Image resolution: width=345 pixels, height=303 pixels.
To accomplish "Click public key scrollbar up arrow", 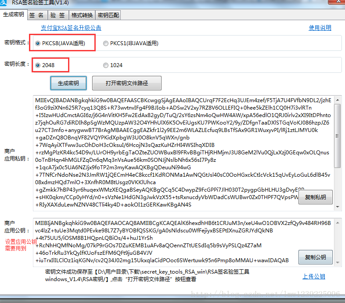I will point(338,223).
